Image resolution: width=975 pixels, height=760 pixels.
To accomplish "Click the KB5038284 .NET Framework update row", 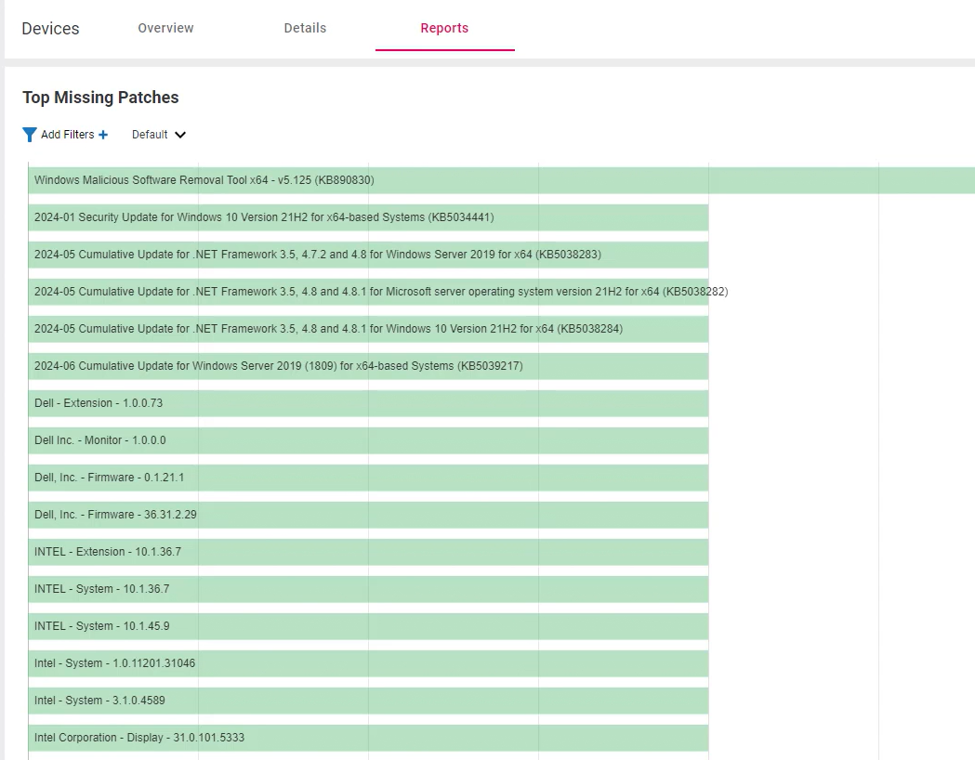I will coord(368,329).
